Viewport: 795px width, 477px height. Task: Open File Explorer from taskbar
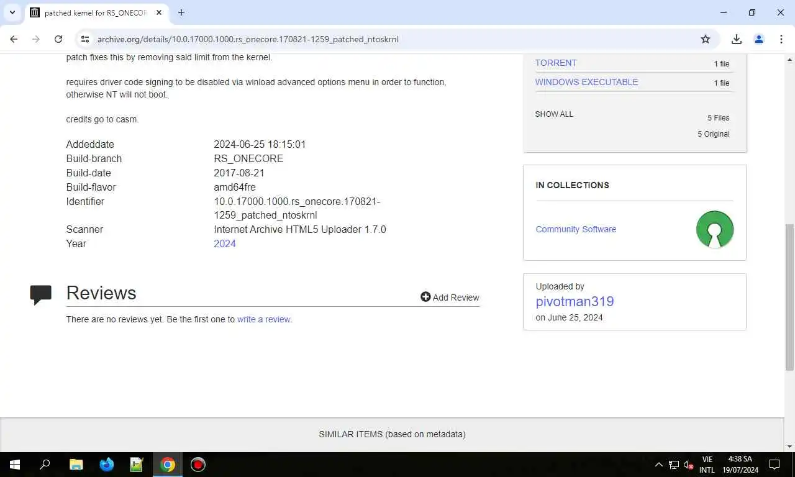tap(76, 465)
